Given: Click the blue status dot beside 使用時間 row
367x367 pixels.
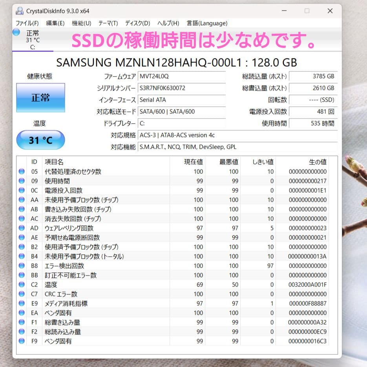Looking at the screenshot, I should point(22,181).
